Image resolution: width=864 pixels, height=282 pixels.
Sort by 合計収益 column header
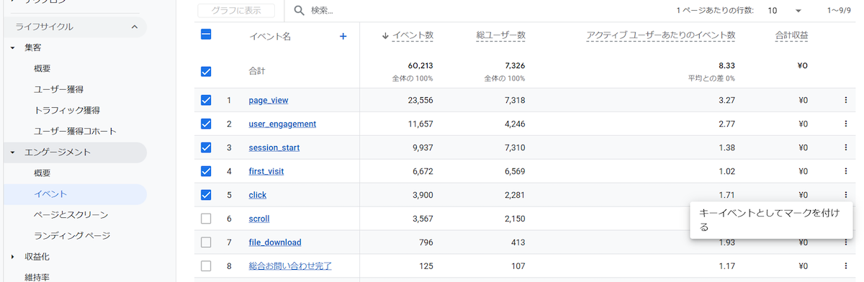click(x=791, y=35)
